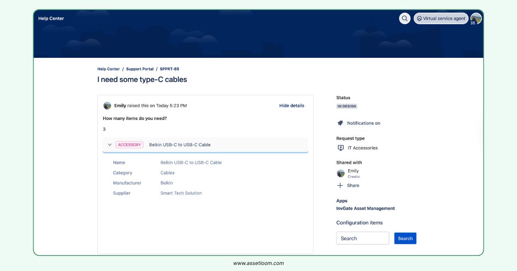Expand the Belkin USB-C to USB-C Cable row

180,145
